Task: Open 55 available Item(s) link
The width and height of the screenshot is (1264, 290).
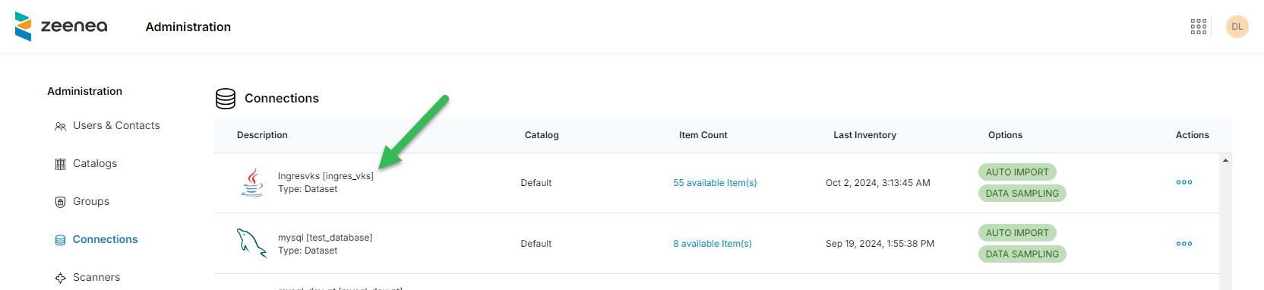Action: tap(715, 183)
